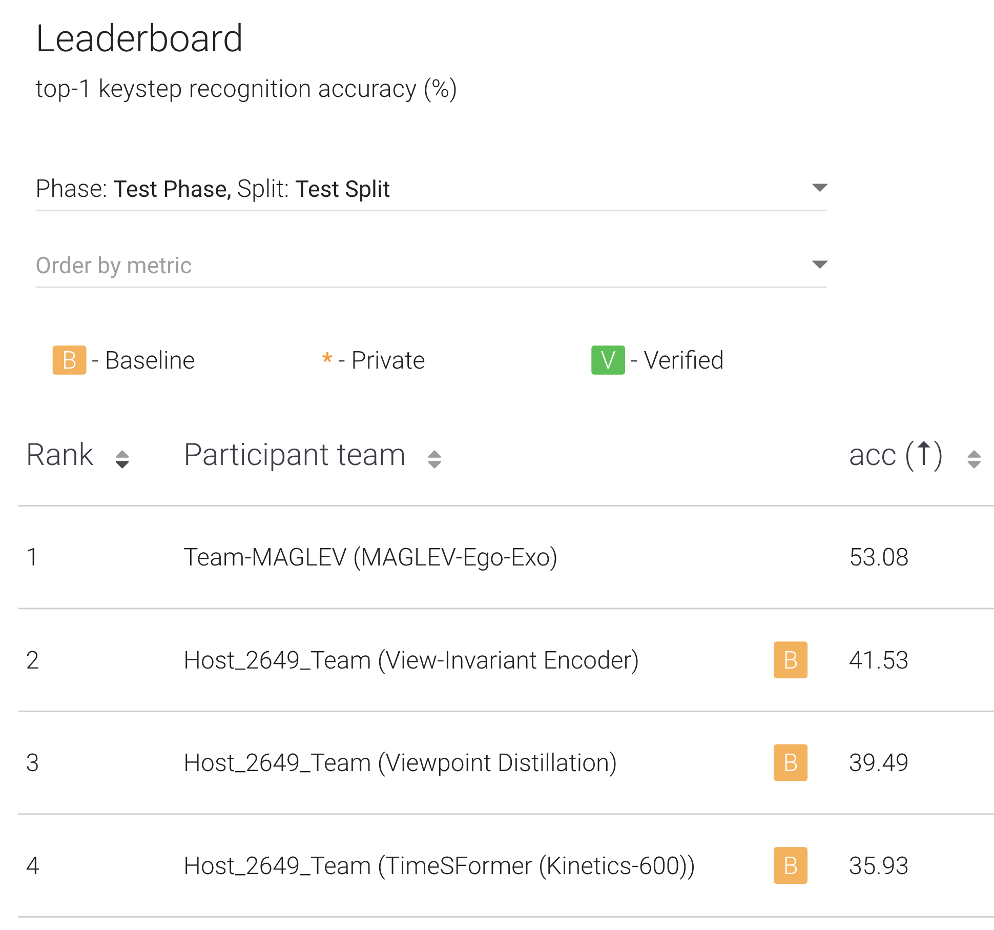
Task: Sort by acc column arrows
Action: (x=974, y=459)
